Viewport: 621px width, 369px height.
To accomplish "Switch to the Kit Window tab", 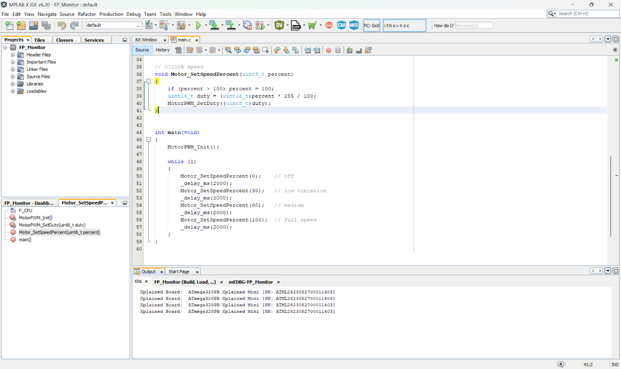I will (x=146, y=40).
